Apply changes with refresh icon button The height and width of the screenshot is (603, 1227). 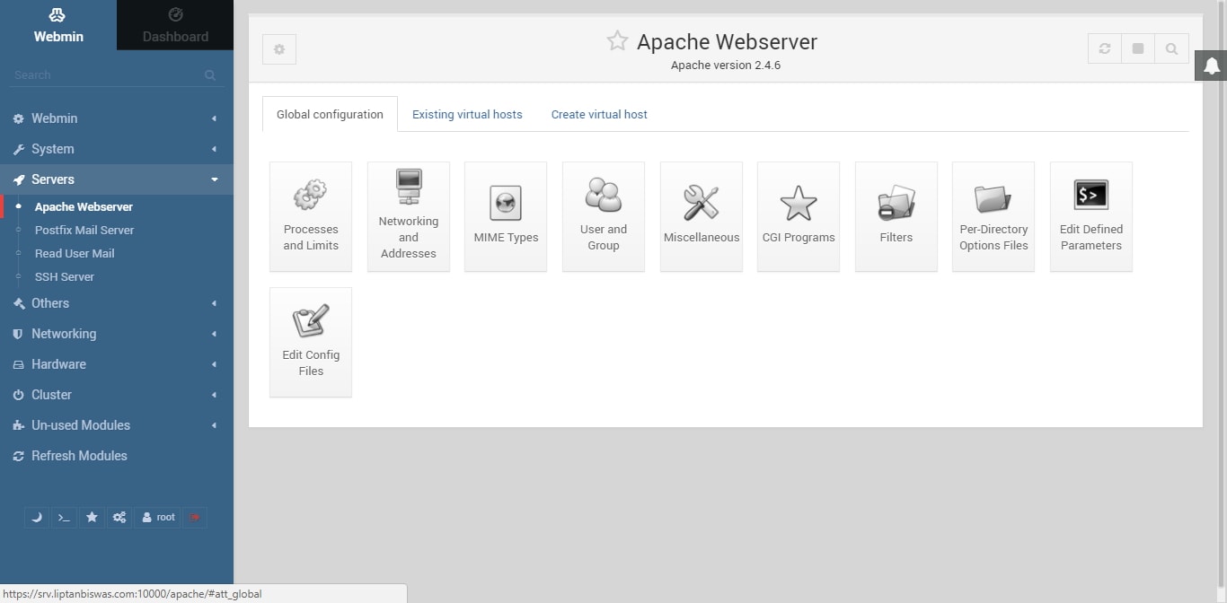point(1105,48)
